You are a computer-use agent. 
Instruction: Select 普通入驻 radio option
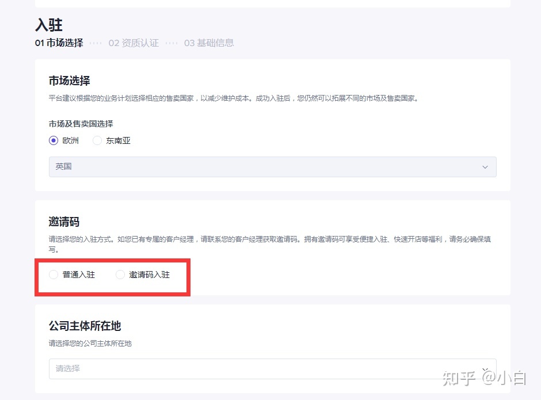[x=54, y=275]
